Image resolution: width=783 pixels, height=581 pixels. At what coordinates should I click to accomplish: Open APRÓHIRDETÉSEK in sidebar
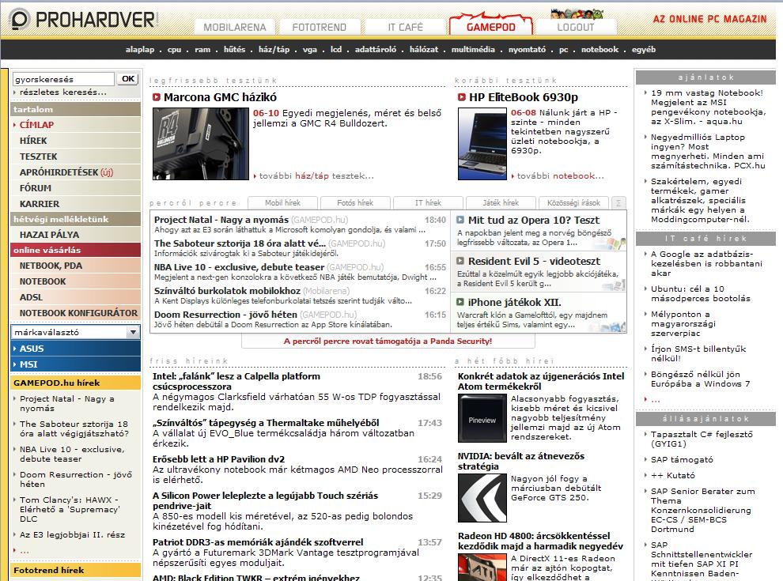click(x=75, y=172)
